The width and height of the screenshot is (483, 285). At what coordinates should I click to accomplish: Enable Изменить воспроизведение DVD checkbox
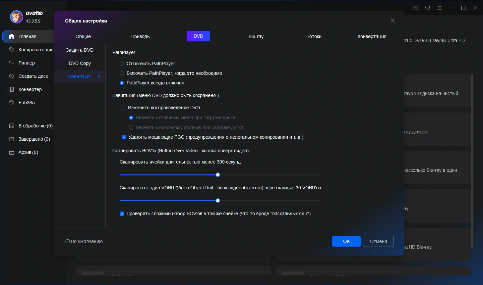coord(123,108)
